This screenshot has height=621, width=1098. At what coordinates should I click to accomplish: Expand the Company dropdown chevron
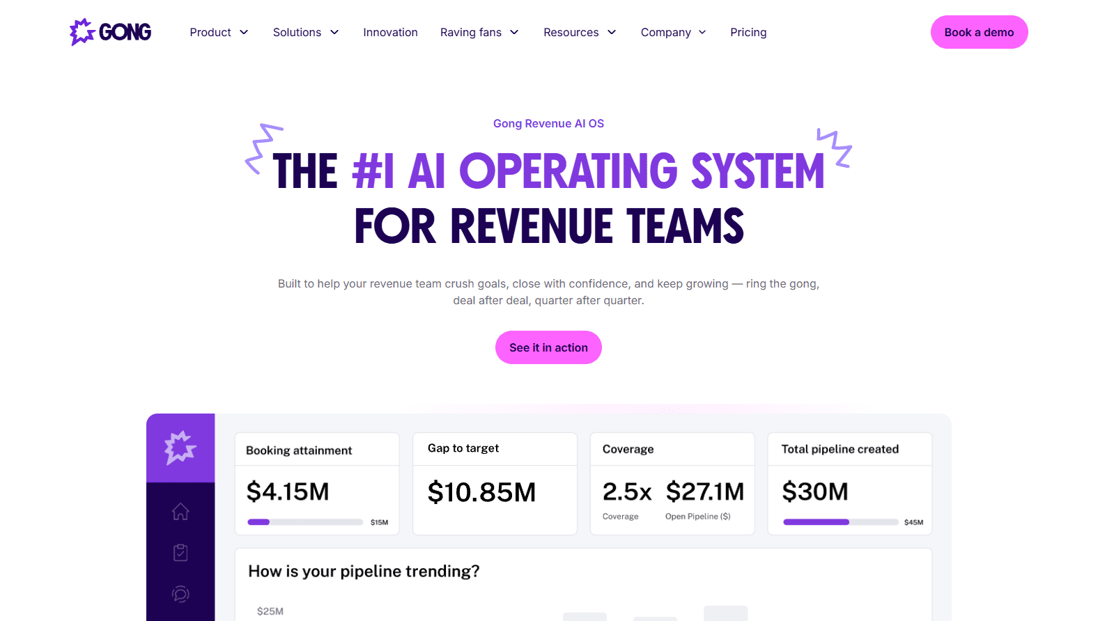(x=702, y=32)
